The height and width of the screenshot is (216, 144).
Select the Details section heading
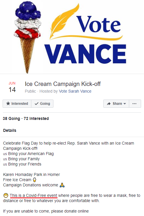pyautogui.click(x=10, y=130)
